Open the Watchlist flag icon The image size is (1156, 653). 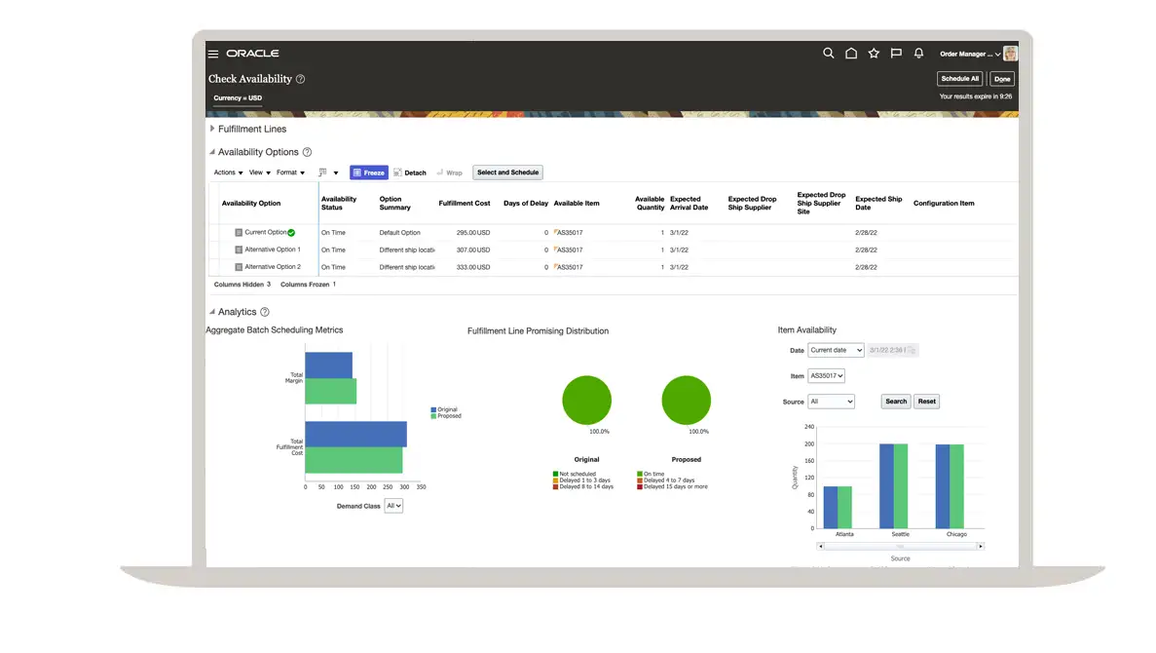coord(896,54)
